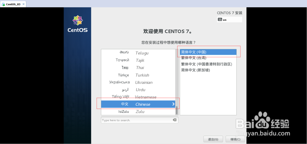Click the 退出(Q) quit button
Viewport: 307px width, 144px height.
point(213,139)
